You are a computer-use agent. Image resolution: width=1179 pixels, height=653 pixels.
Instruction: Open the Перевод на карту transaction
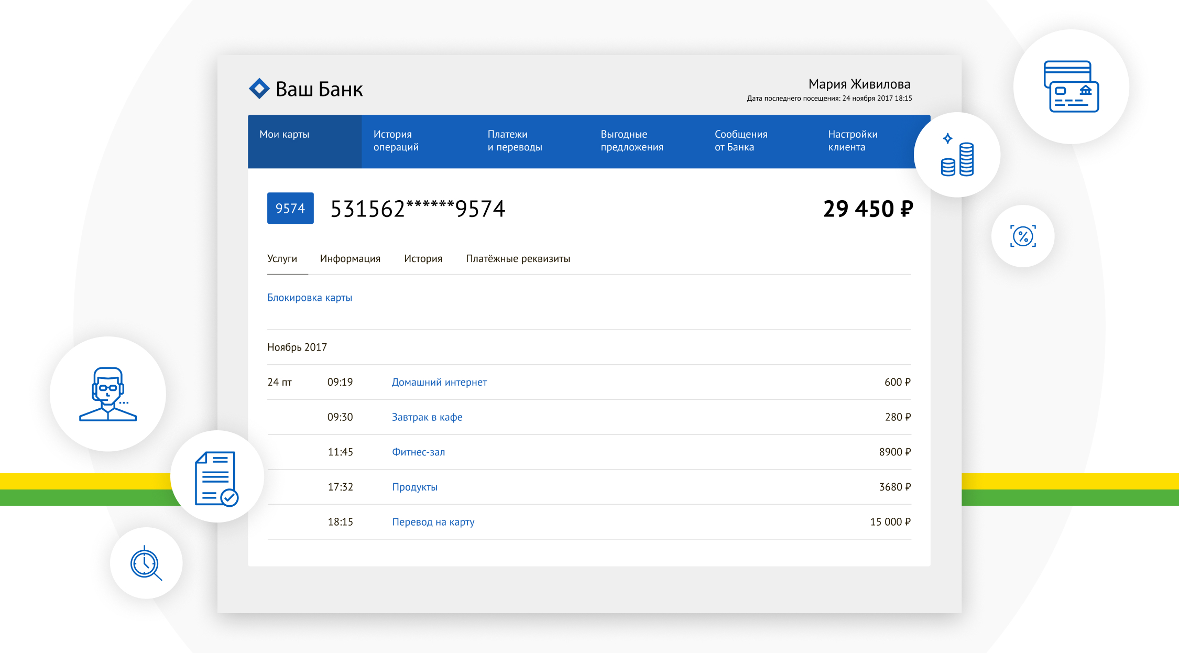(433, 522)
